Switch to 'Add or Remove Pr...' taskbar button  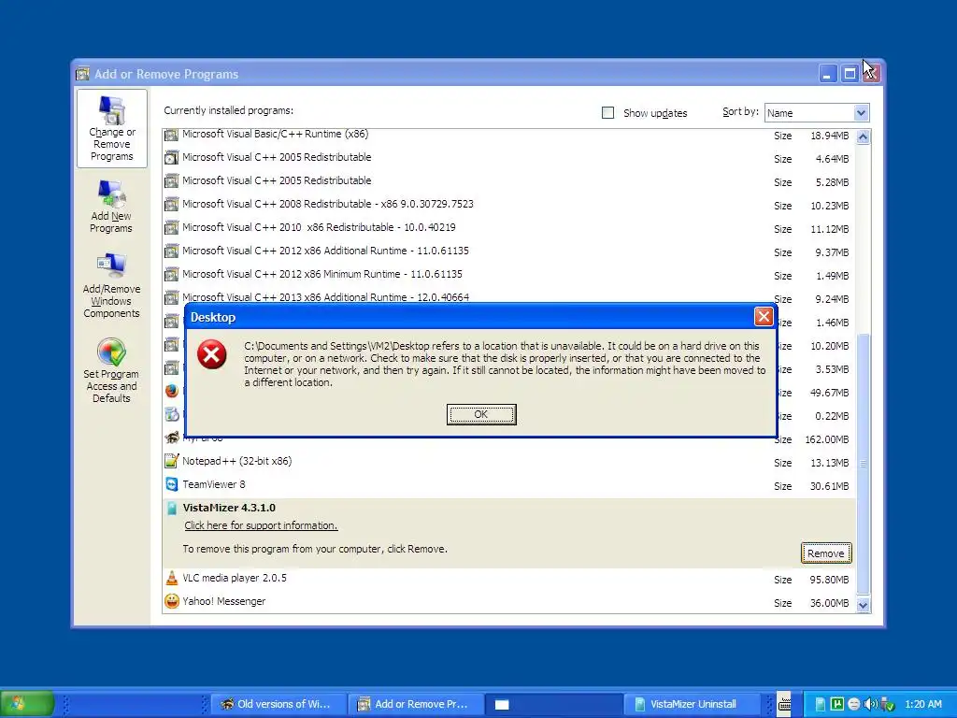(416, 704)
